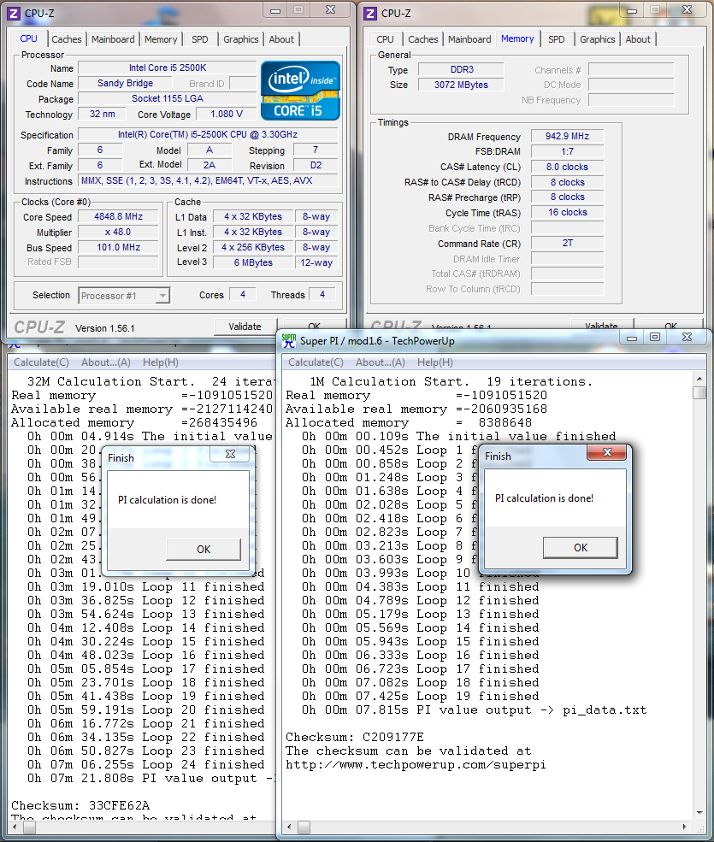Viewport: 714px width, 842px height.
Task: Click scroll down arrow in 1M Super PI window
Action: 699,812
